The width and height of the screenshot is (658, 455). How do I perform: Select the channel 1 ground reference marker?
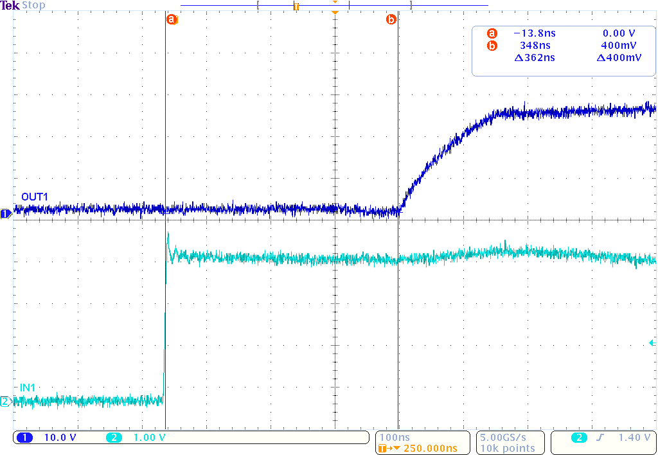(x=5, y=214)
